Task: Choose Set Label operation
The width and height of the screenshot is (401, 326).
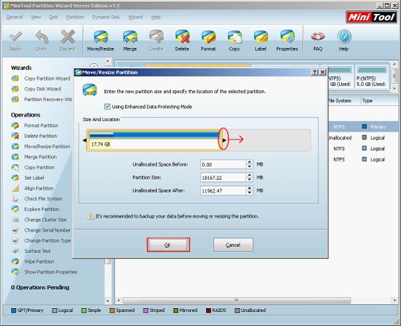Action: click(28, 178)
